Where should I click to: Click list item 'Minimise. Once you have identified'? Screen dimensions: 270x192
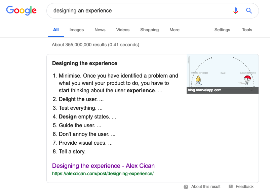[x=115, y=83]
